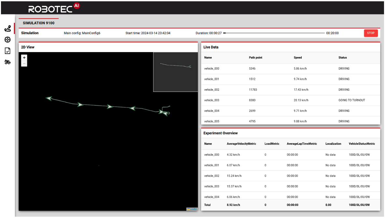Switch to the SIMULATION 9100 tab

(38, 23)
